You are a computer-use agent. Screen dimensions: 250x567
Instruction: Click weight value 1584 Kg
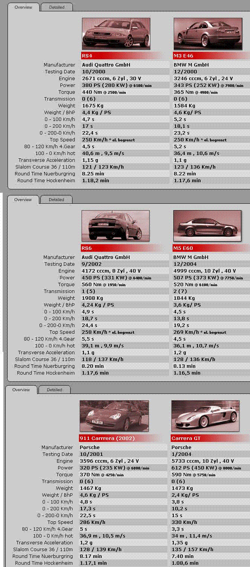(184, 106)
